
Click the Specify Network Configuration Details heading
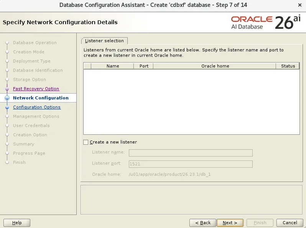pyautogui.click(x=60, y=22)
